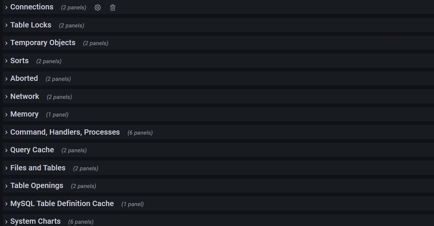Click the System Charts row title

(x=35, y=221)
